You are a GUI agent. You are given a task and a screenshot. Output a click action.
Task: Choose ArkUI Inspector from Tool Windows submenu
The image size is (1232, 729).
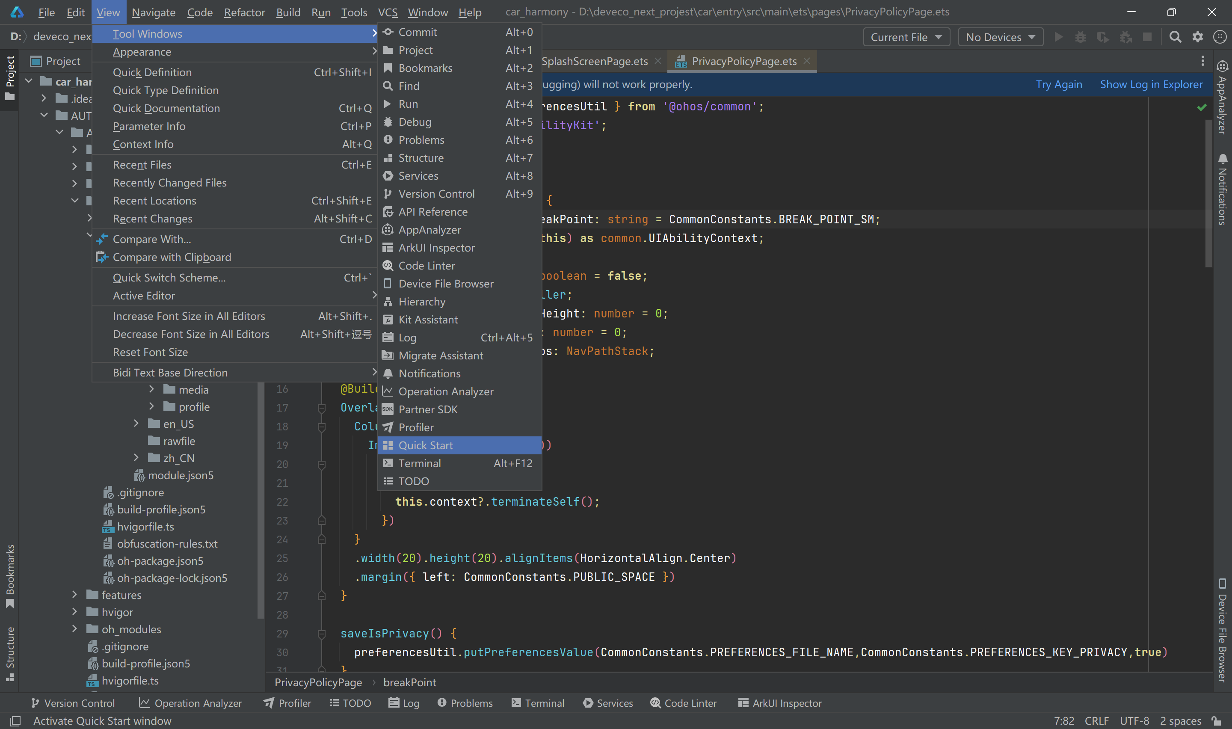(x=459, y=248)
